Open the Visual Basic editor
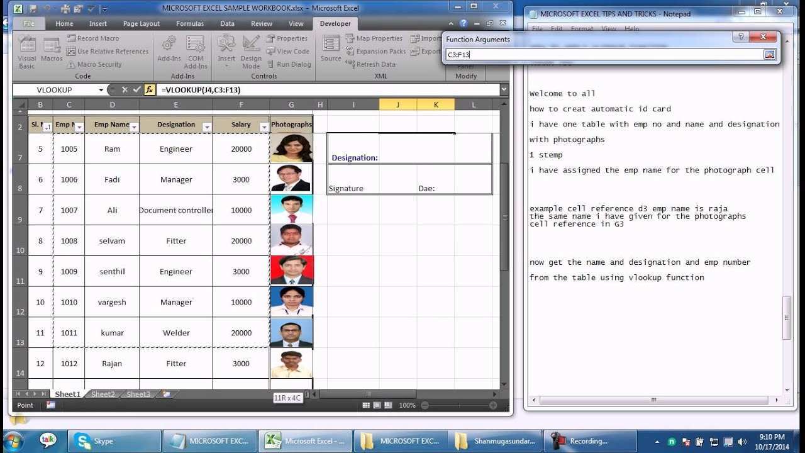Screen dimensions: 805x453 (26, 52)
